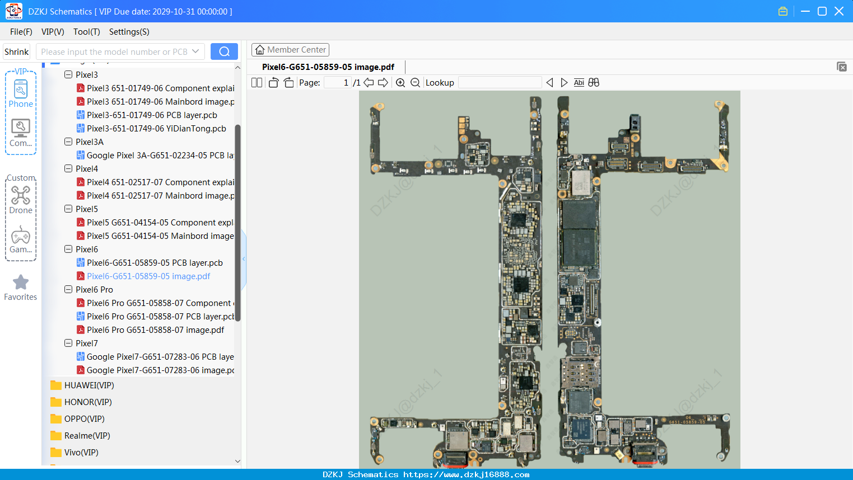Collapse the Pixel5 tree node
Viewport: 853px width, 480px height.
tap(68, 209)
